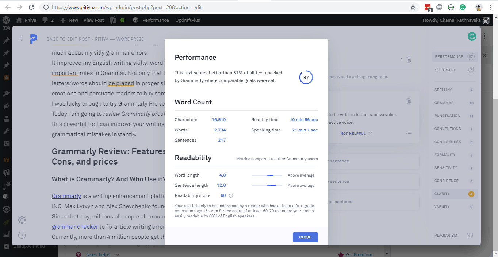
Task: Click the Need help? link
Action: pos(98,254)
